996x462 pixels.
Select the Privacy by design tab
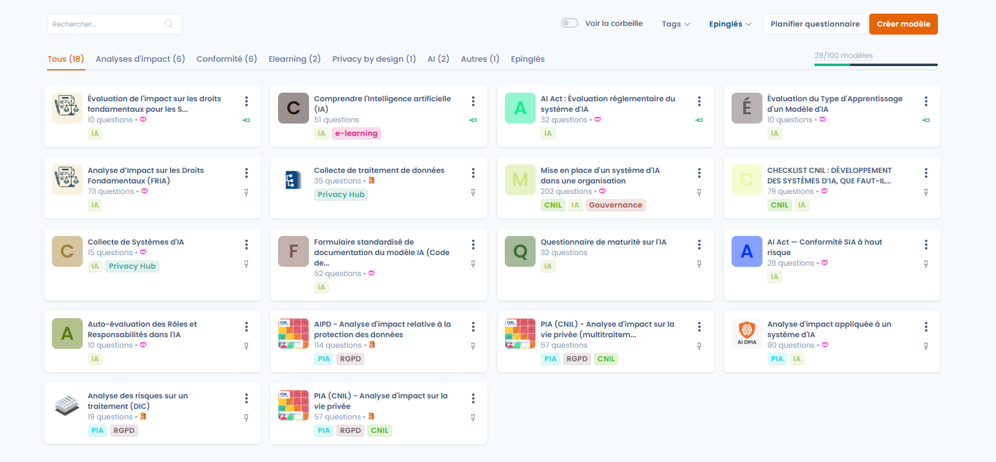[x=374, y=59]
